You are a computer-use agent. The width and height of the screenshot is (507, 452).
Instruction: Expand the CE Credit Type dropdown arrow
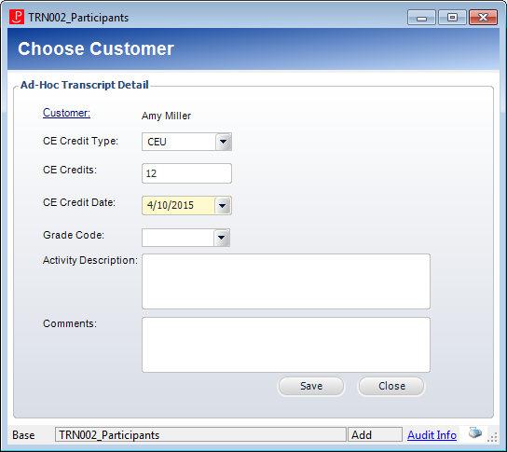223,142
